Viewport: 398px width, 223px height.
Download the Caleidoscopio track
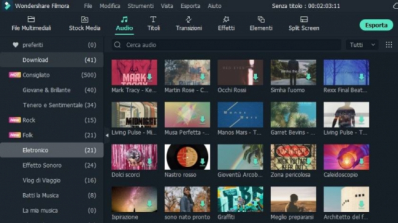pyautogui.click(x=361, y=162)
